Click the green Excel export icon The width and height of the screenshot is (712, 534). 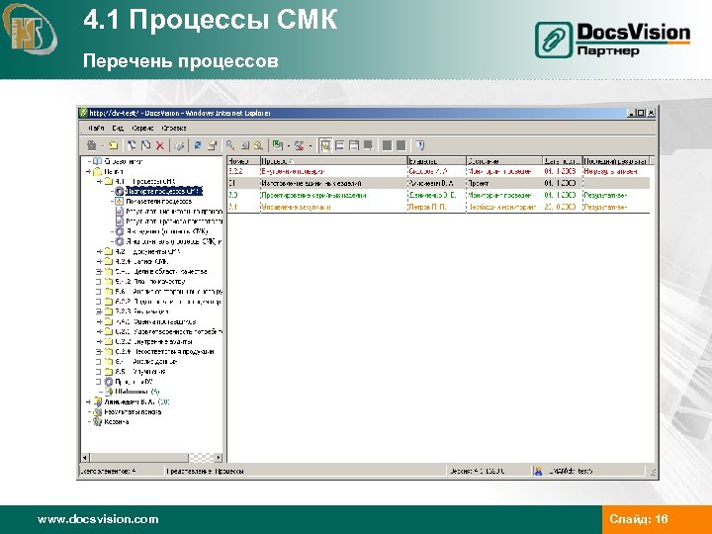point(277,145)
